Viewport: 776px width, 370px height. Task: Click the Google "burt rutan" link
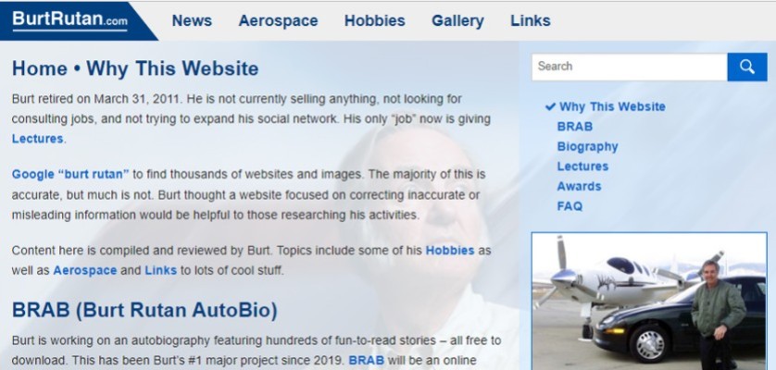70,175
